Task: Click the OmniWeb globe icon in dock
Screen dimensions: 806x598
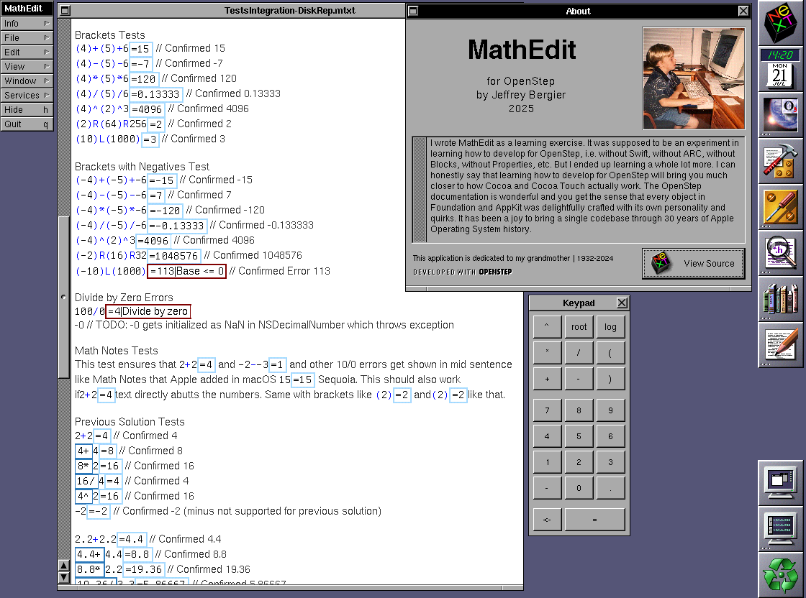Action: [782, 115]
